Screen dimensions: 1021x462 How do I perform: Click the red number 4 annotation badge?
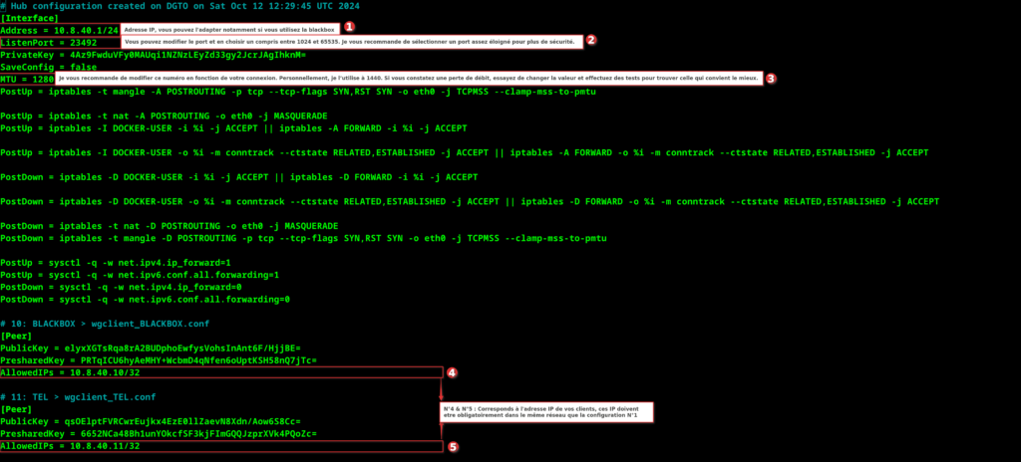pos(451,372)
